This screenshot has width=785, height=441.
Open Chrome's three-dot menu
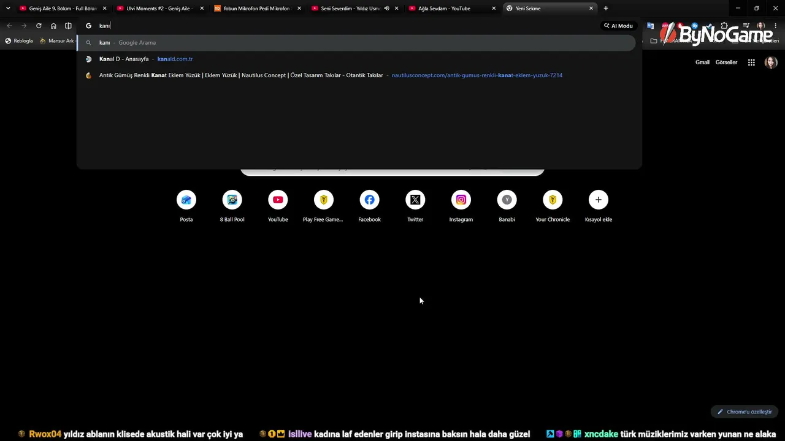775,26
